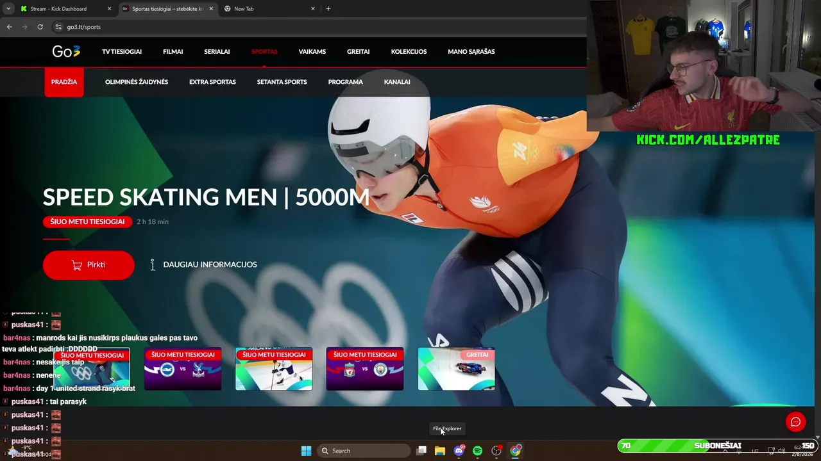Open FILMAI section

[173, 52]
